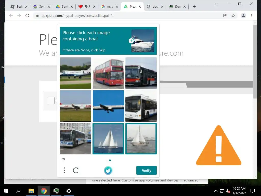Enlarge the example boat image with the plus icon

click(x=131, y=41)
